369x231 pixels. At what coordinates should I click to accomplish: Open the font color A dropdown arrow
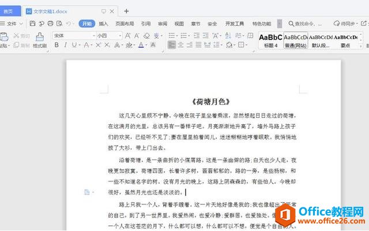point(146,45)
